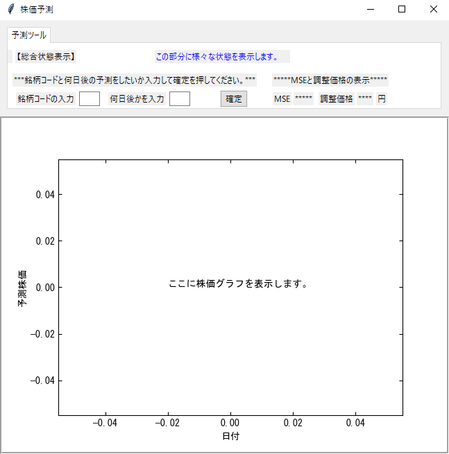
Task: Click the 日付 x-axis label
Action: pos(230,436)
